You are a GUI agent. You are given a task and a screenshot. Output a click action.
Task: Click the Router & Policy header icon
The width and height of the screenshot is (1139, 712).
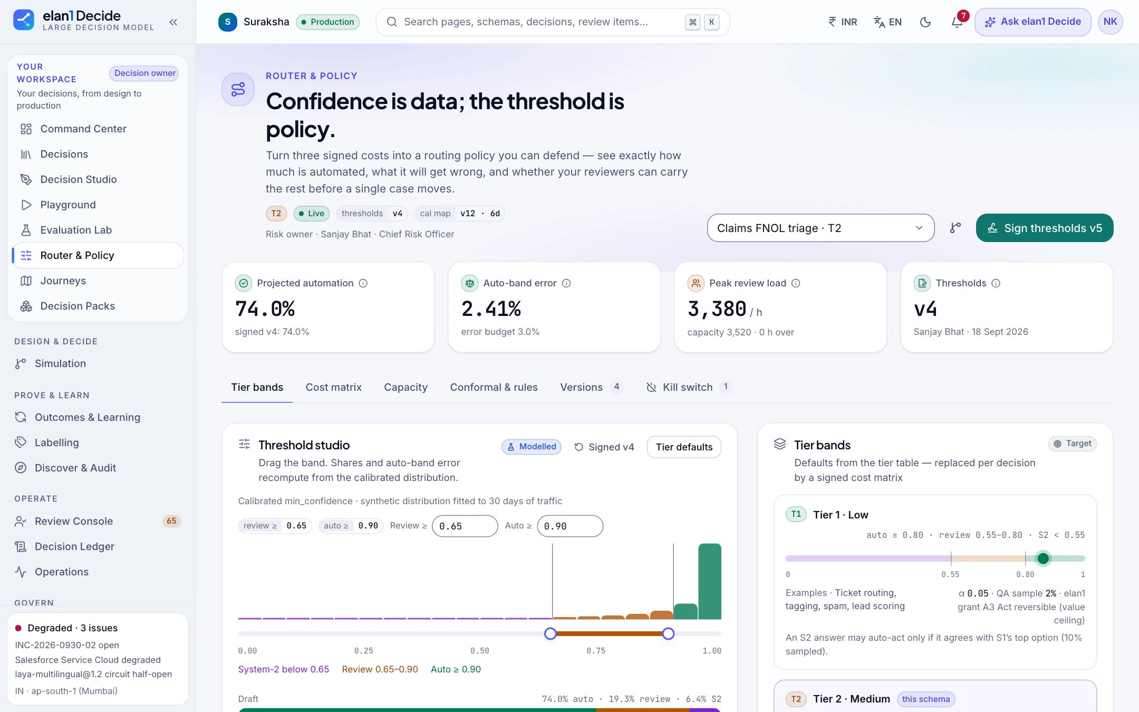(238, 89)
